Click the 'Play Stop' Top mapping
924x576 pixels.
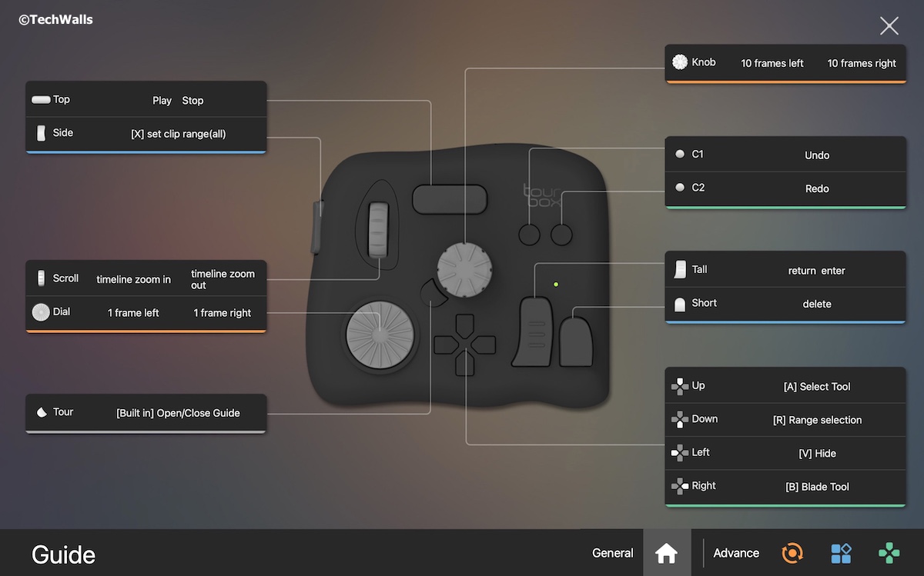click(178, 100)
